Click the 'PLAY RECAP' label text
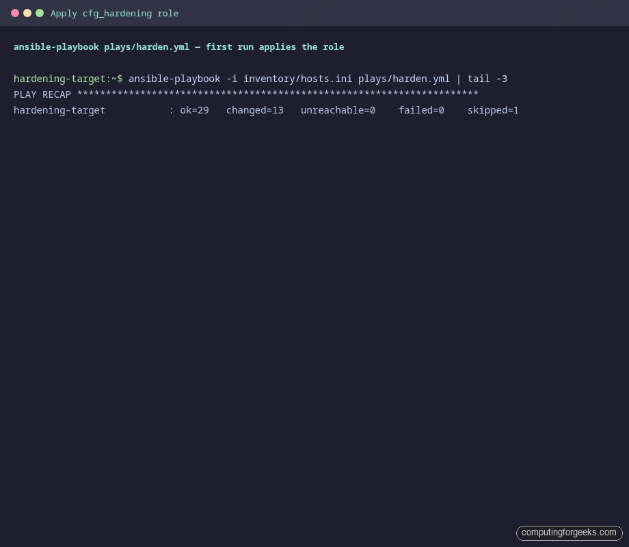The image size is (629, 547). [x=42, y=94]
